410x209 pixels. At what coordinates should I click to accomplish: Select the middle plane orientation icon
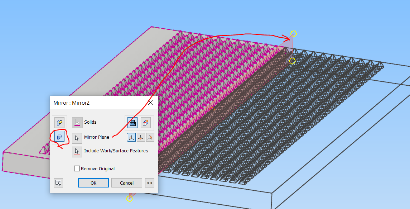click(x=140, y=137)
